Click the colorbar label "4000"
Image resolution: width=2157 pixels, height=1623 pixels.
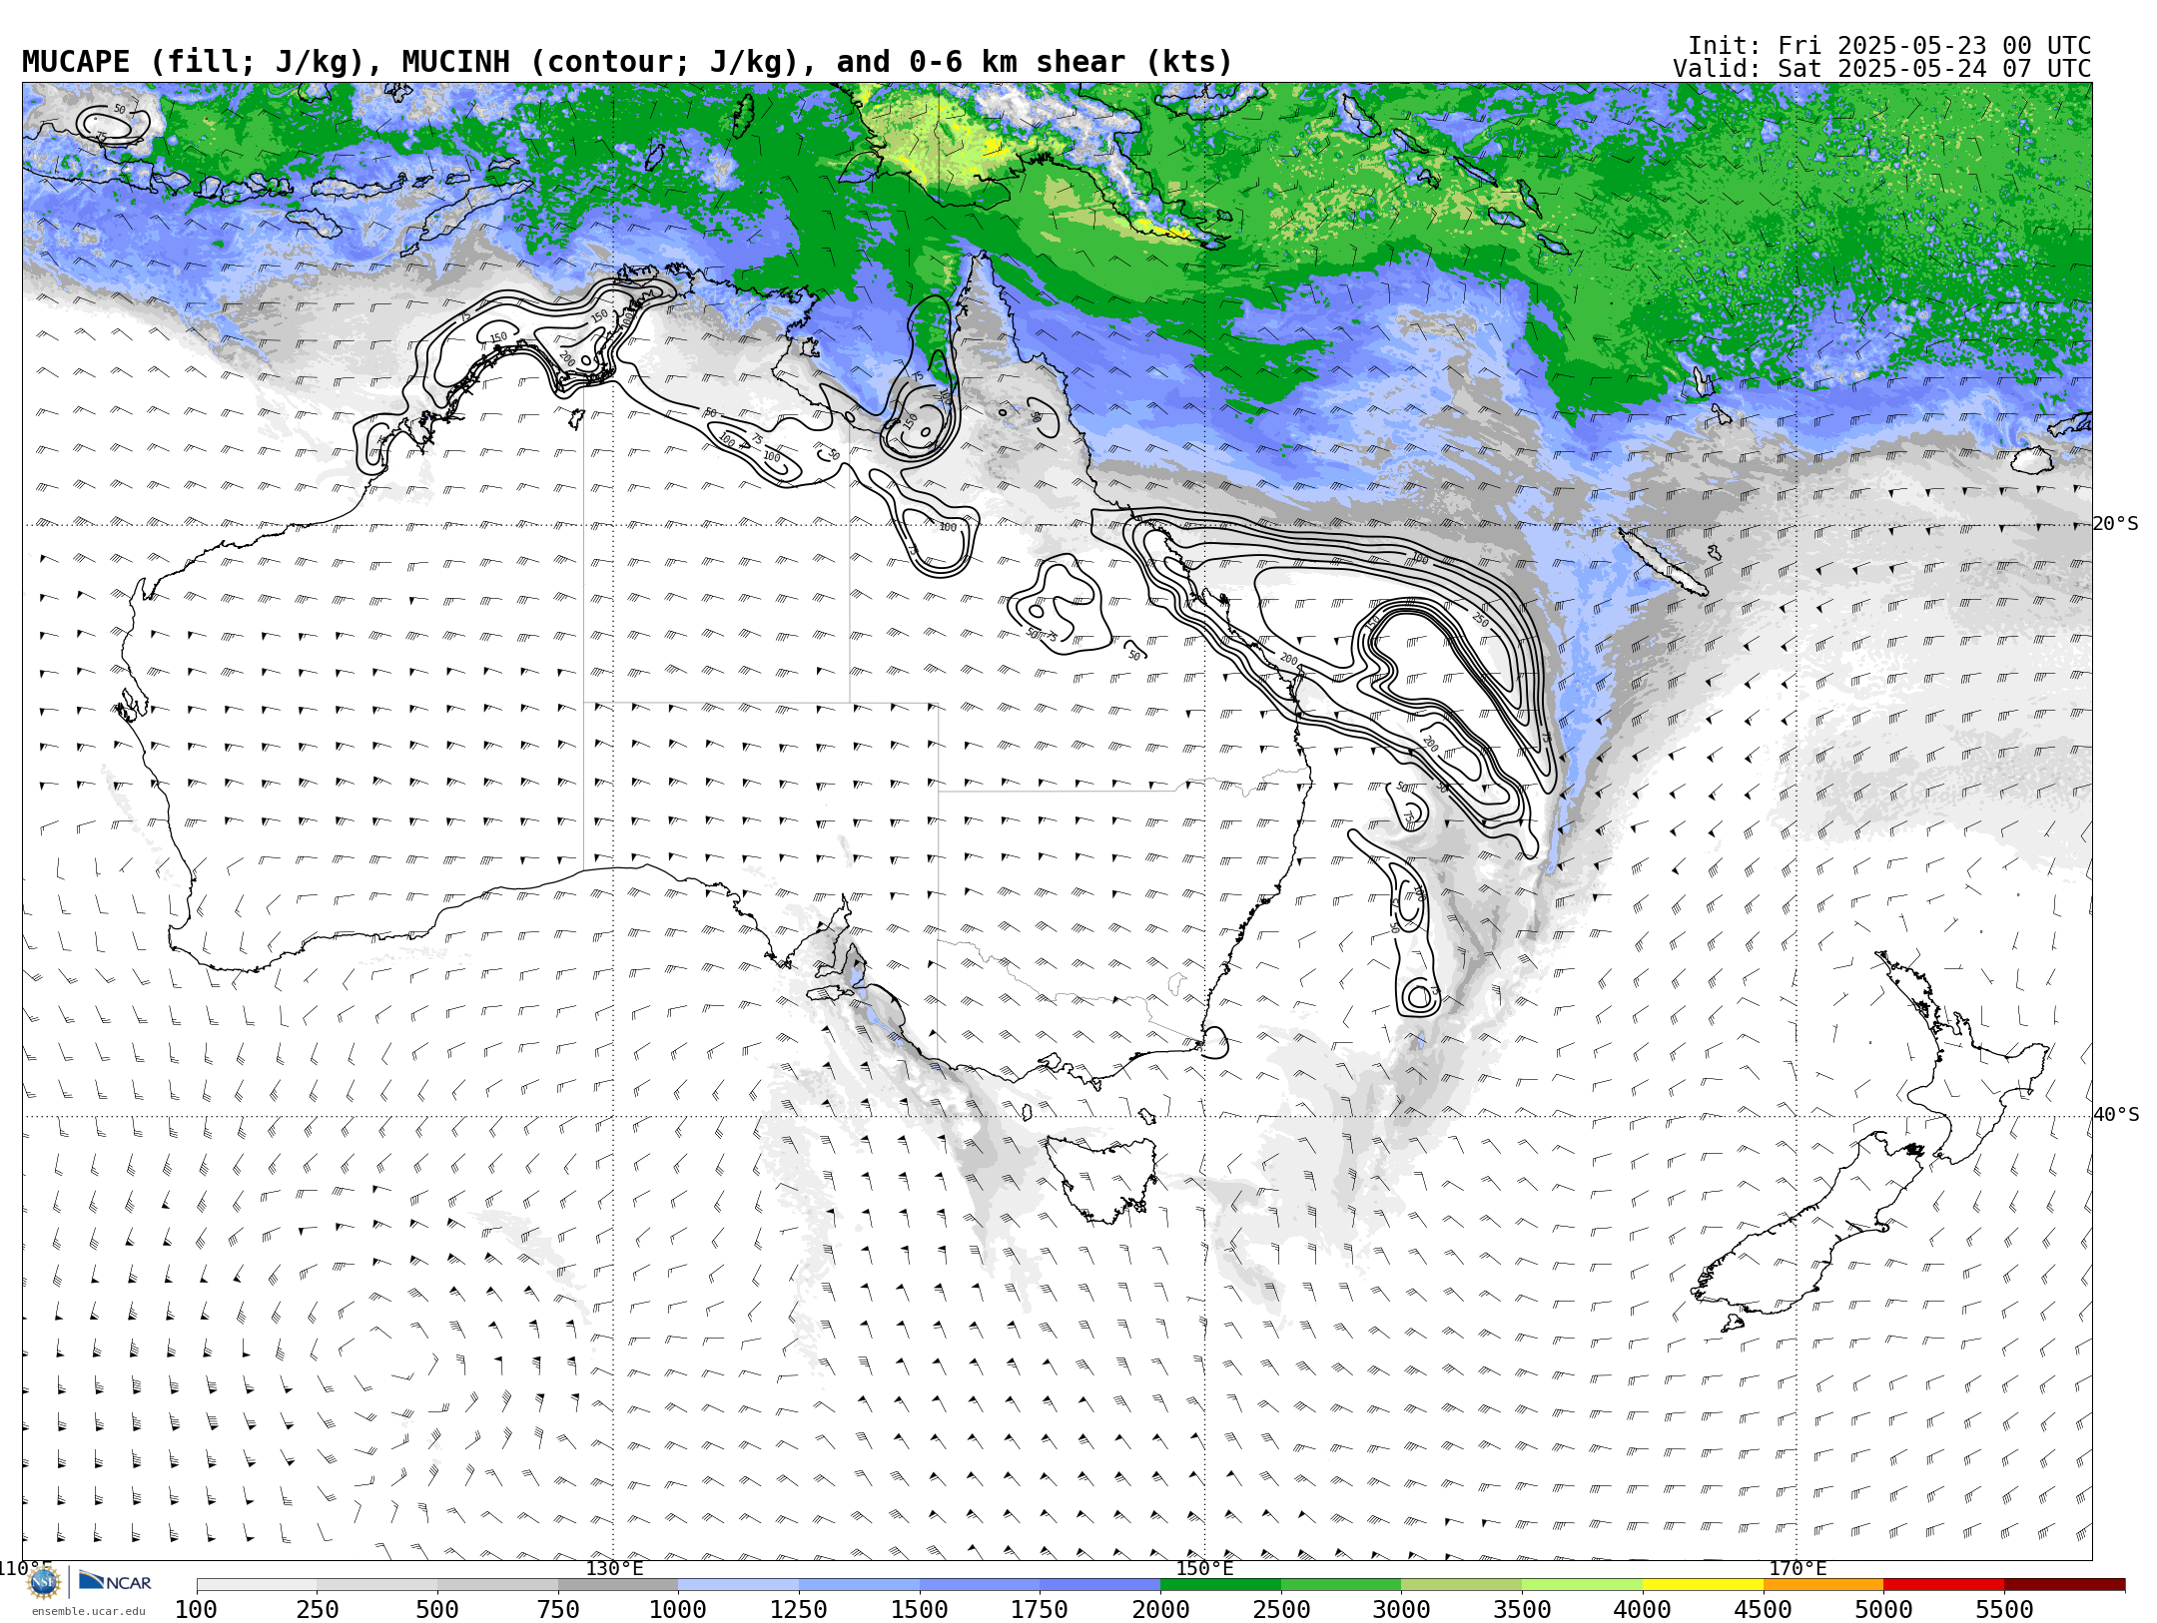[1643, 1610]
